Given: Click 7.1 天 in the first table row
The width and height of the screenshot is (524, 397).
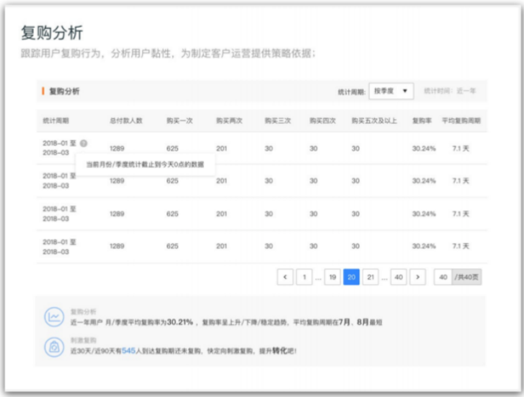Looking at the screenshot, I should click(461, 148).
